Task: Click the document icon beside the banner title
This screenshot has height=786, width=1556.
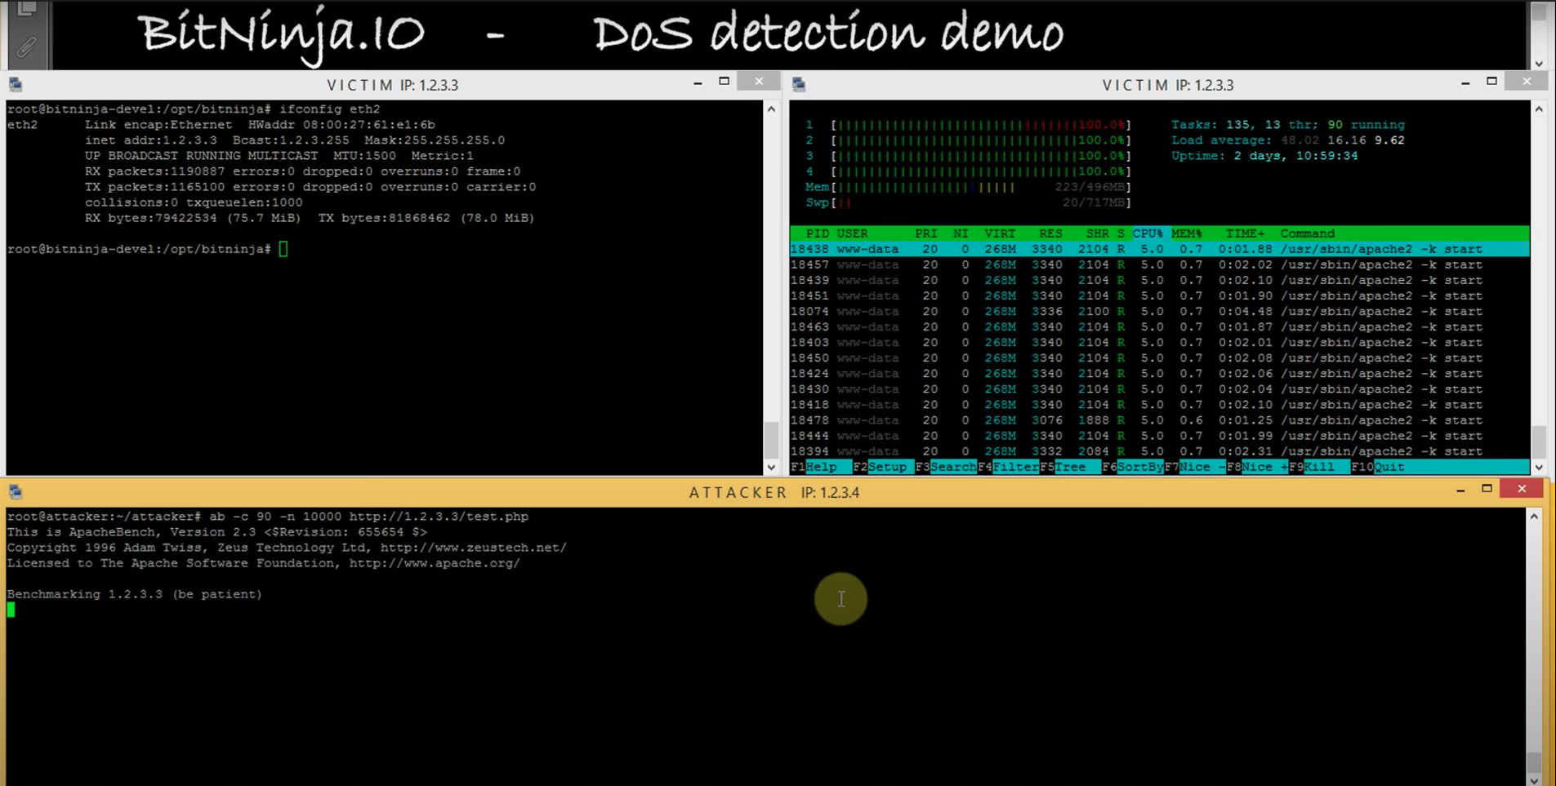Action: 27,9
